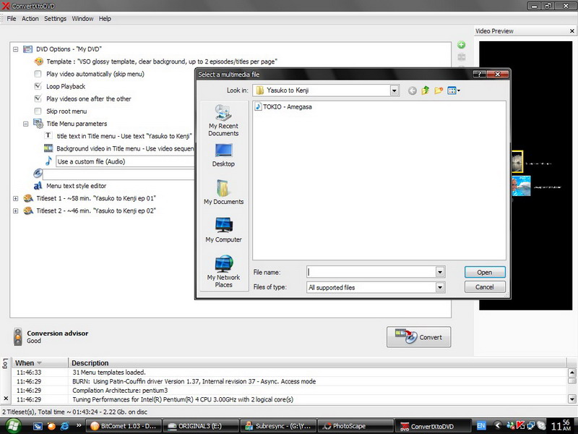Click the Conversion advisor traffic light icon
The width and height of the screenshot is (578, 434).
(17, 336)
